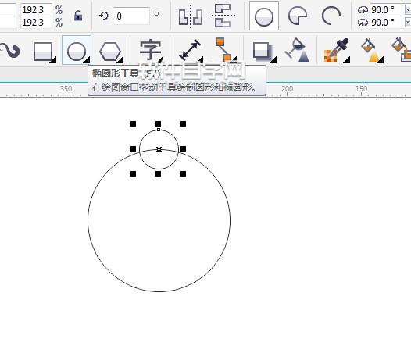Toggle the lock ratio padlock
The height and width of the screenshot is (353, 411).
[x=78, y=16]
